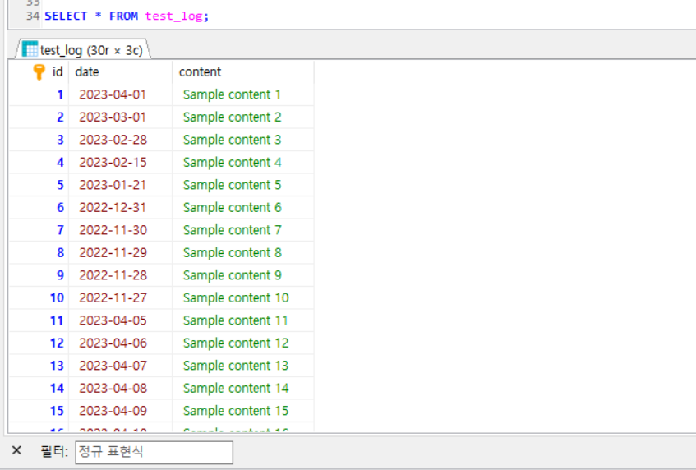696x470 pixels.
Task: Select the id cell with value 12
Action: (x=39, y=343)
